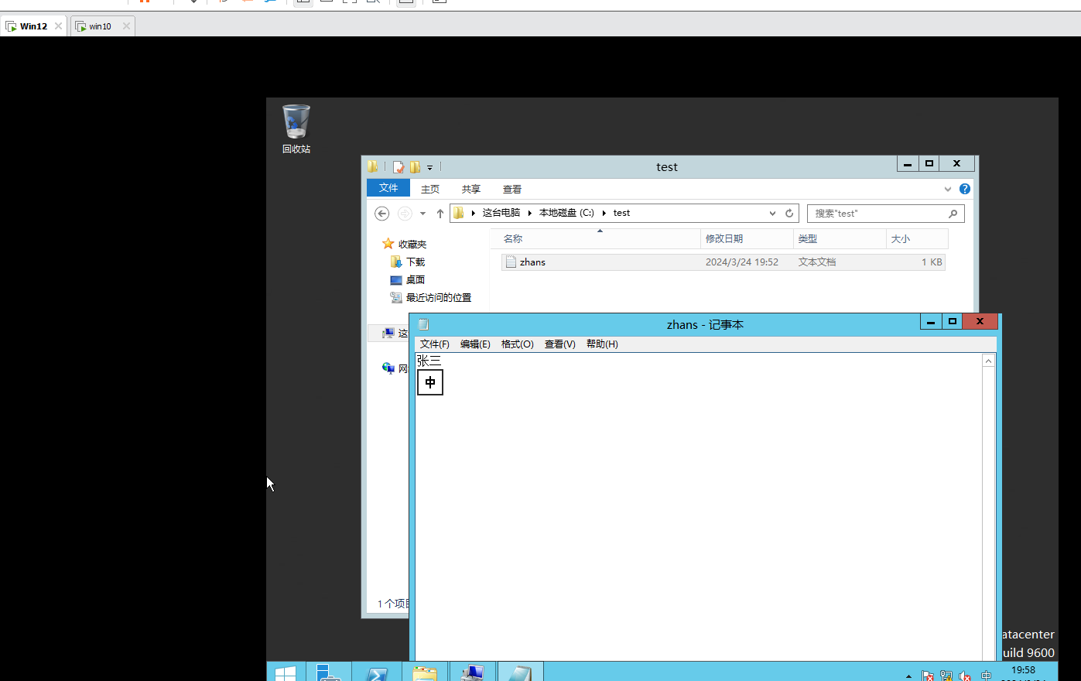Click Notepad scrollbar up arrow
This screenshot has height=681, width=1081.
pos(989,361)
